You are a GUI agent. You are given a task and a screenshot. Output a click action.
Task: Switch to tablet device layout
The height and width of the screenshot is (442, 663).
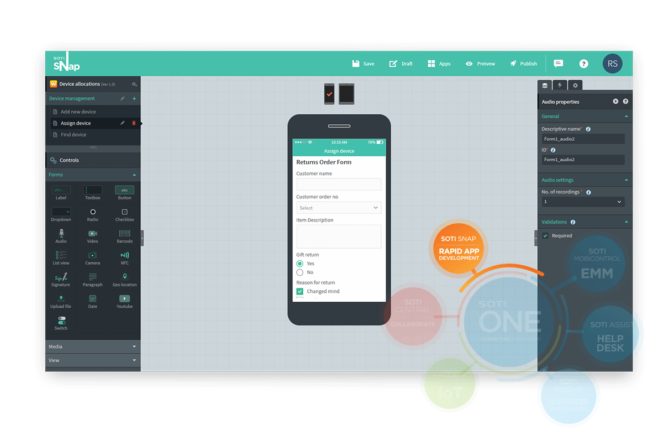(x=346, y=94)
